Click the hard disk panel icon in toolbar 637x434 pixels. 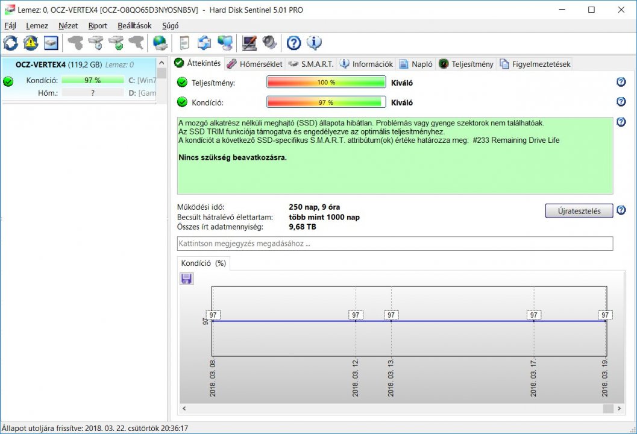click(51, 43)
